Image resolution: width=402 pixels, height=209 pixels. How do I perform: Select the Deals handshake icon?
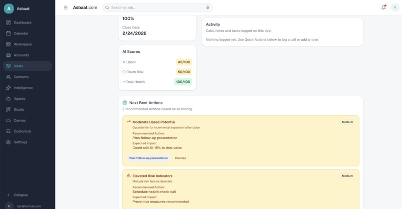(8, 66)
